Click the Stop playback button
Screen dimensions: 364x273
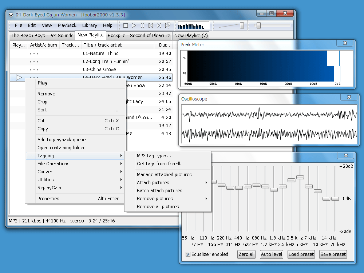pos(126,25)
